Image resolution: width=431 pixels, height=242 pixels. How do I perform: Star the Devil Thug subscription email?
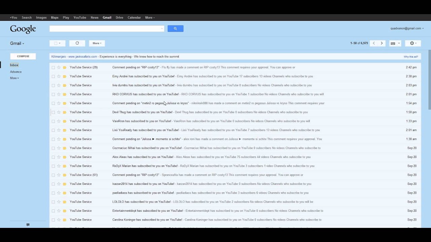pos(59,112)
